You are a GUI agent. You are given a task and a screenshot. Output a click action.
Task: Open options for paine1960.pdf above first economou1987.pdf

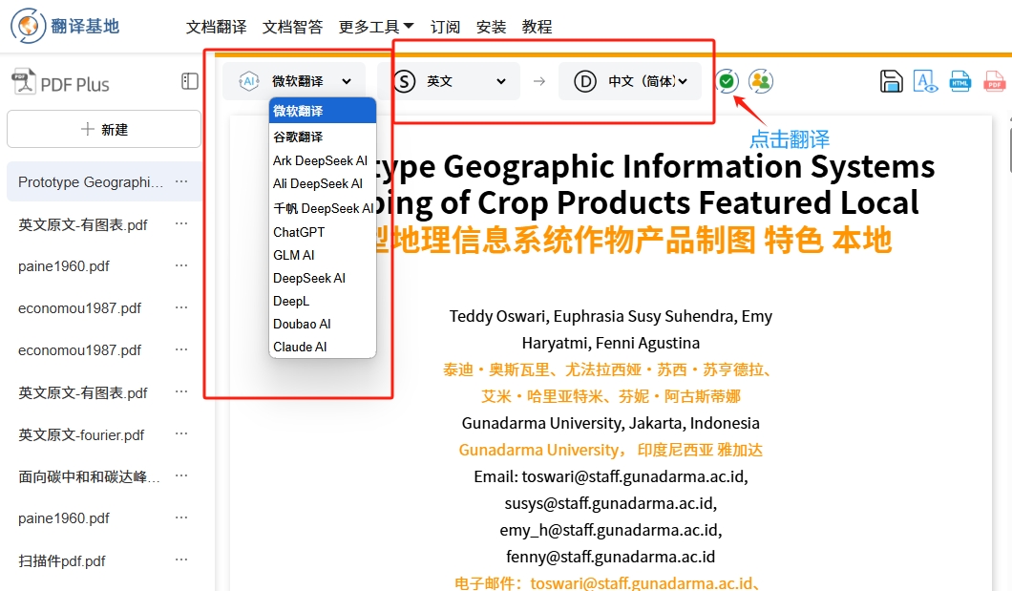tap(181, 265)
